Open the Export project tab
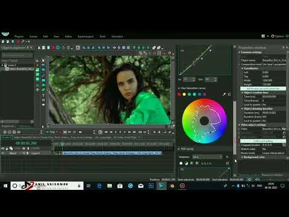289x217 pixels. 85,36
